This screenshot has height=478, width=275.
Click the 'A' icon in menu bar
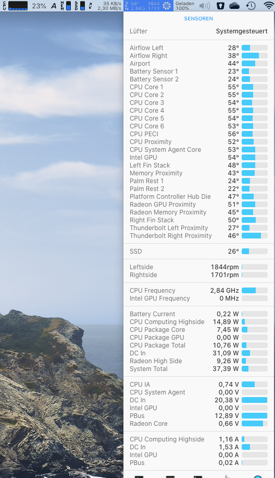tap(54, 6)
